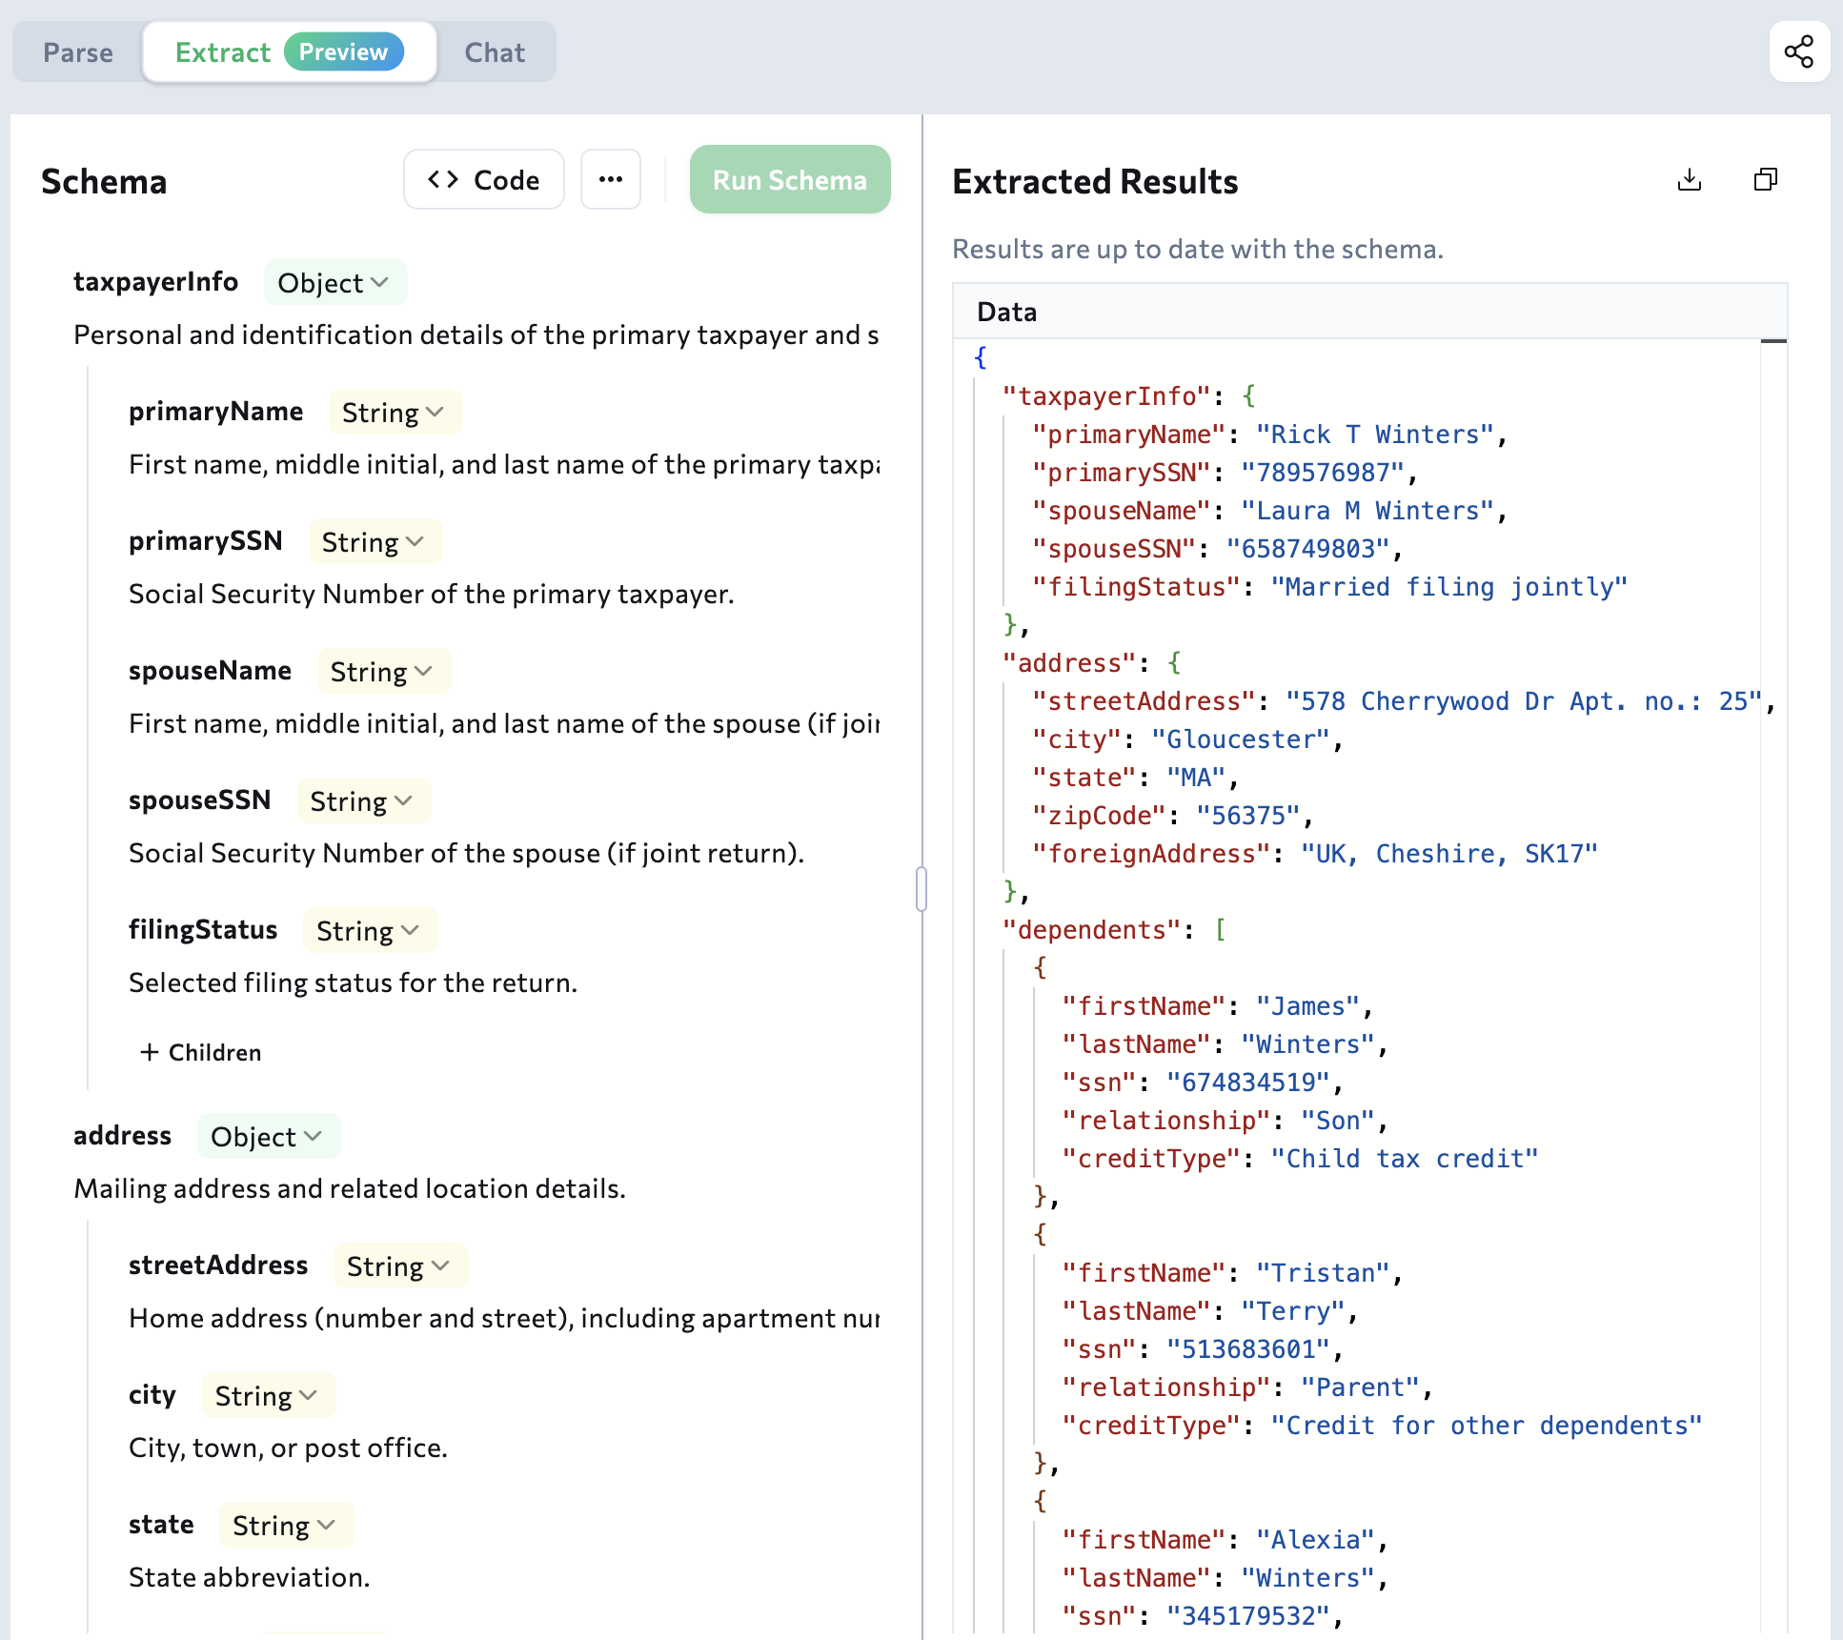This screenshot has width=1843, height=1640.
Task: Switch to the Parse tab
Action: (78, 52)
